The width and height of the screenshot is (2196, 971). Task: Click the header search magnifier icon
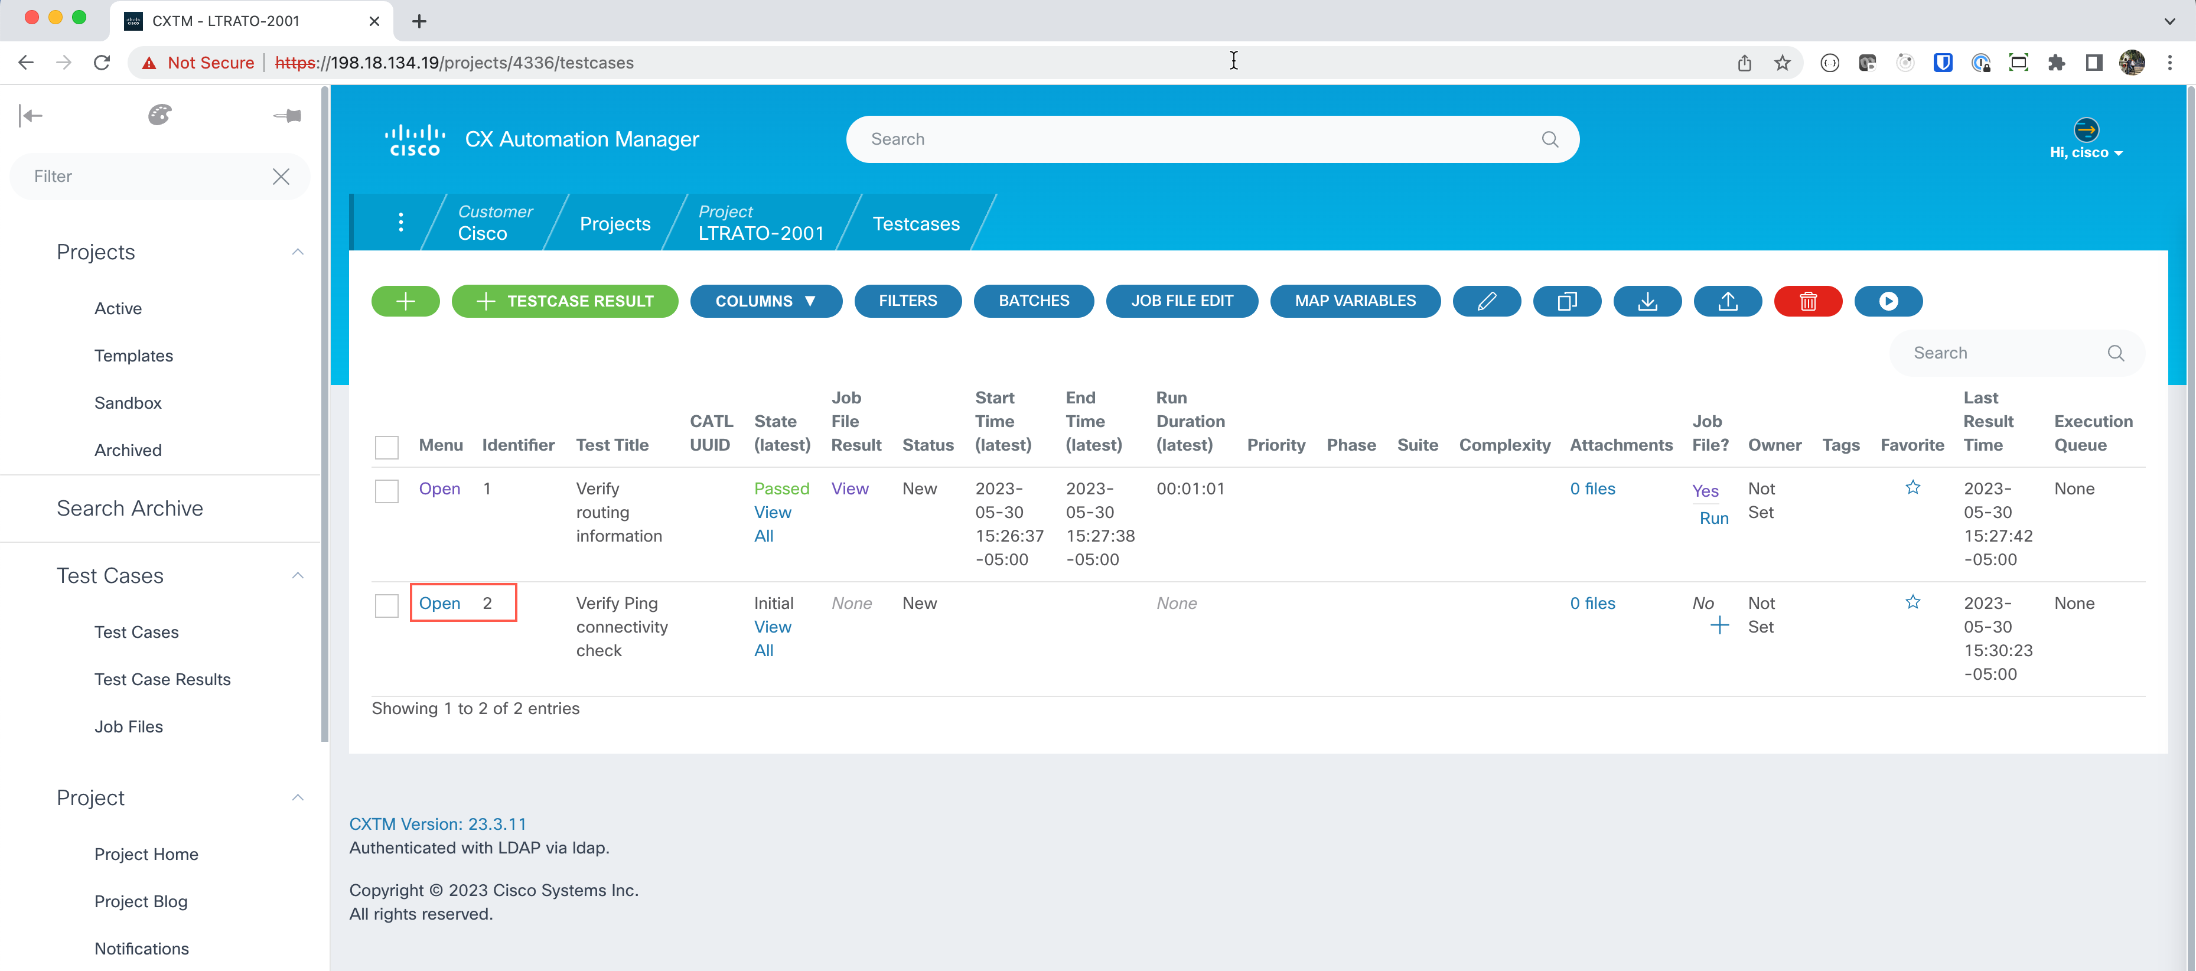click(x=1550, y=140)
